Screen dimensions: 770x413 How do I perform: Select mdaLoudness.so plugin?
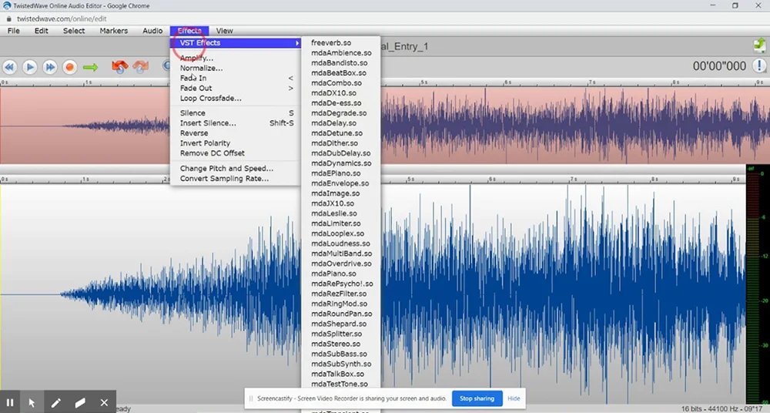click(x=341, y=243)
